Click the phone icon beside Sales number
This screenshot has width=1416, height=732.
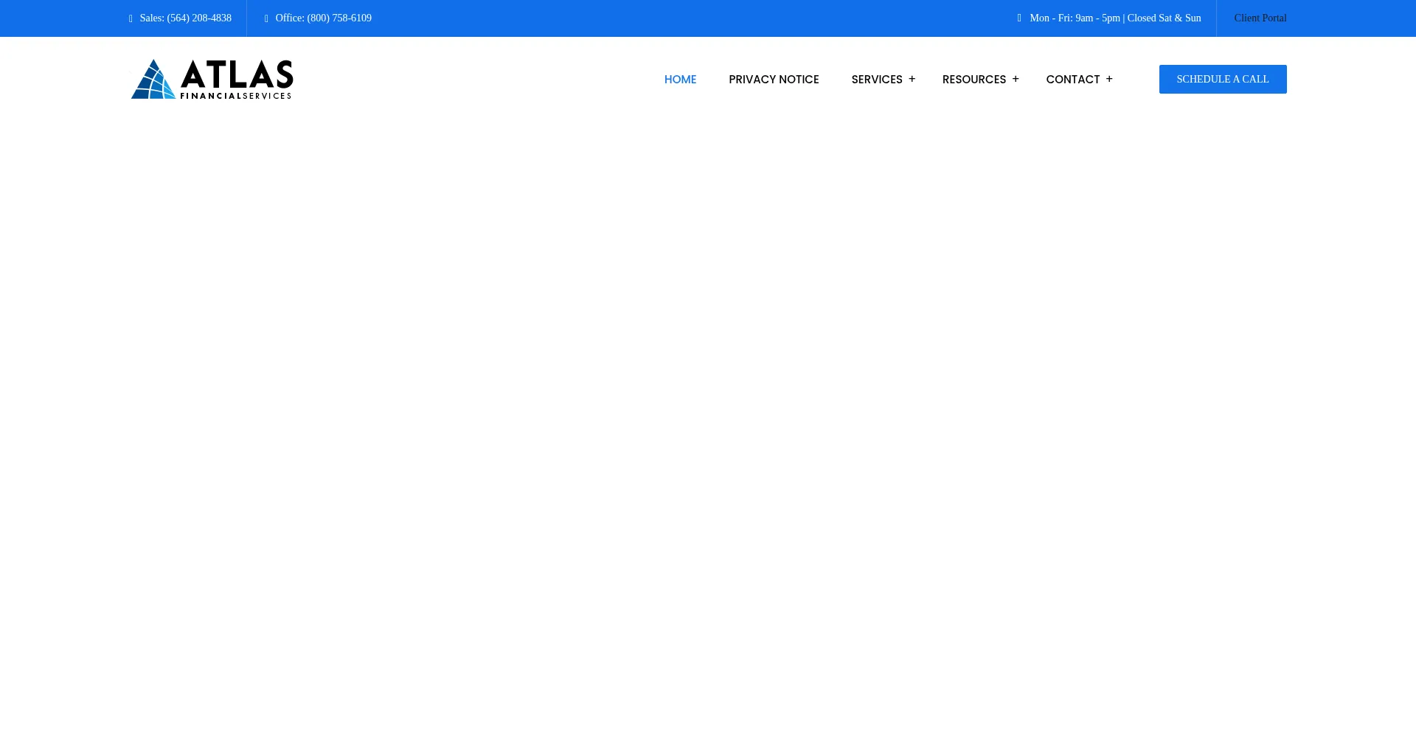pos(131,18)
